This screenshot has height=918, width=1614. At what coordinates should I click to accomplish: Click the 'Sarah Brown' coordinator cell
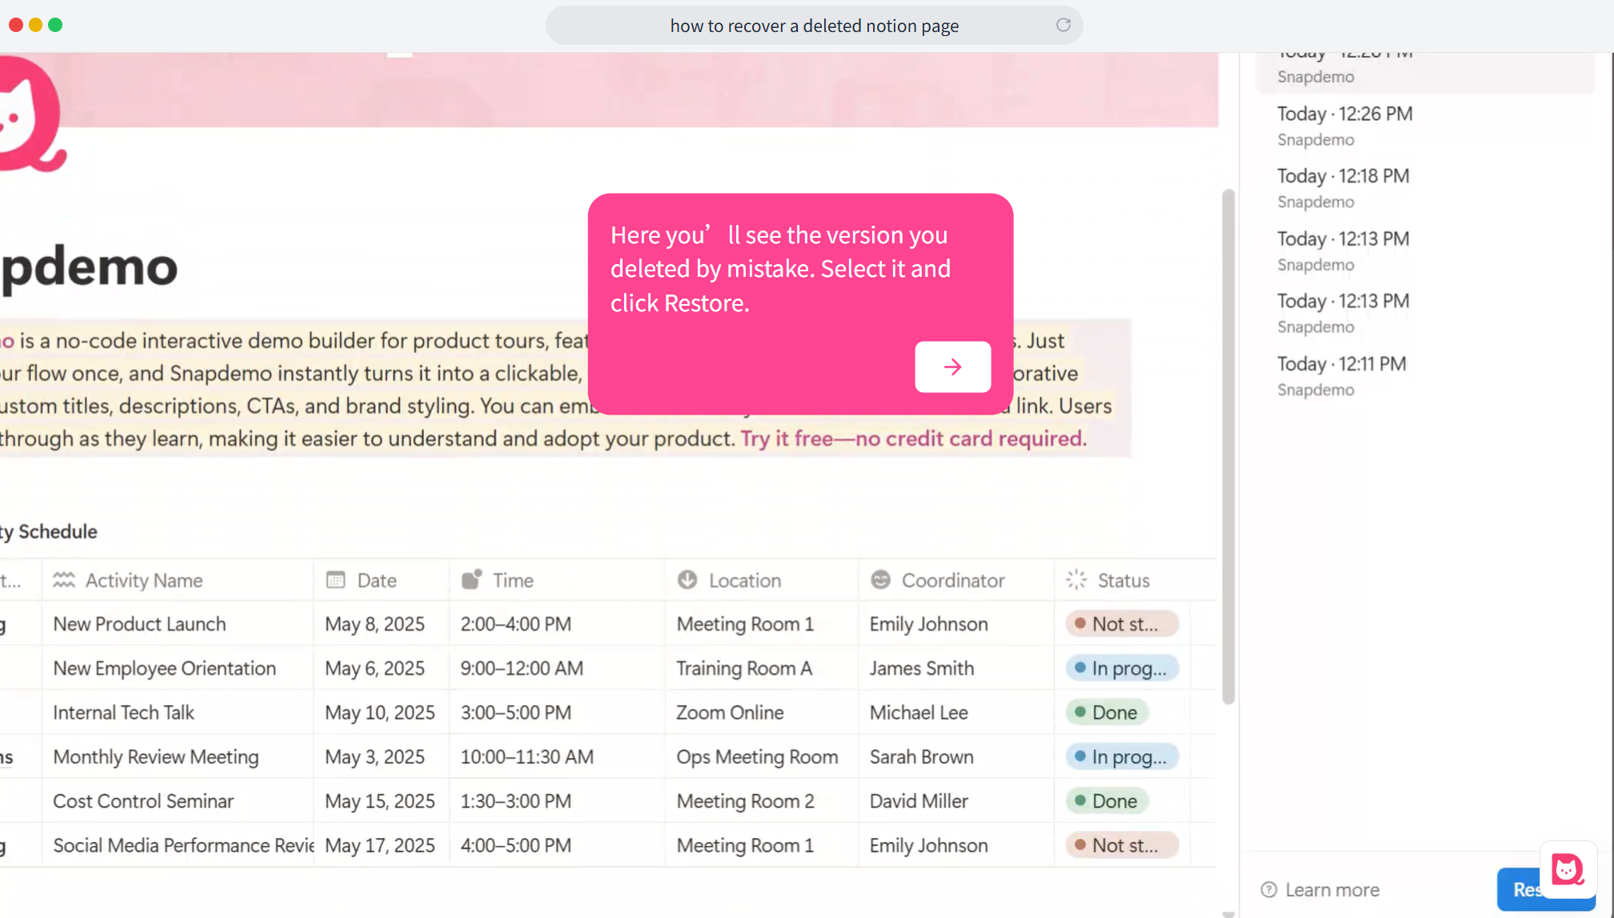(x=957, y=757)
